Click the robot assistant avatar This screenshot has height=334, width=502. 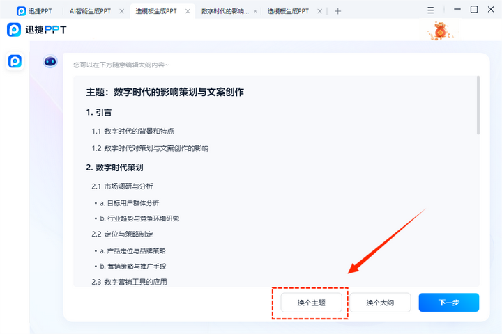(50, 61)
